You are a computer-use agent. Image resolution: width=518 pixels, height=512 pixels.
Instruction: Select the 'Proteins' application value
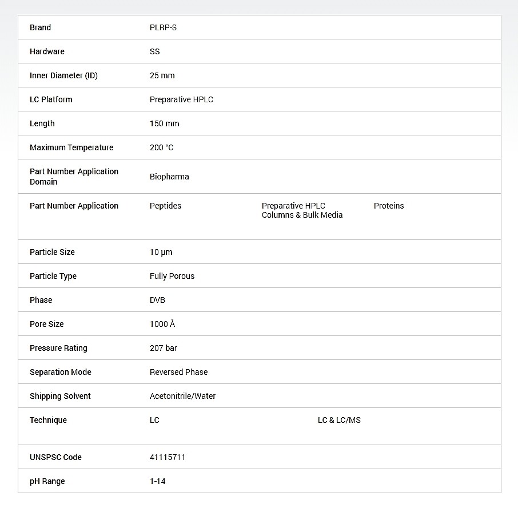point(389,206)
